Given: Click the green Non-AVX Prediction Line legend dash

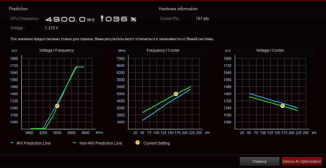Looking at the screenshot, I should point(75,143).
